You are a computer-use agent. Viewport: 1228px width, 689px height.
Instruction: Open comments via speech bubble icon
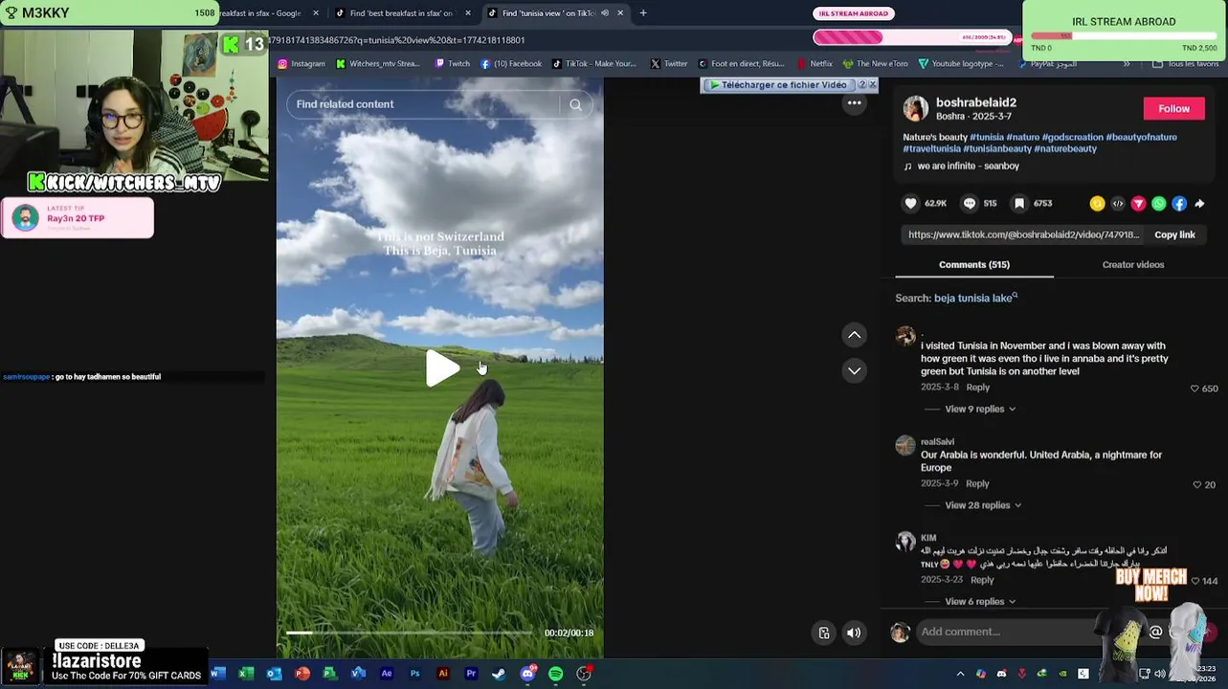969,203
